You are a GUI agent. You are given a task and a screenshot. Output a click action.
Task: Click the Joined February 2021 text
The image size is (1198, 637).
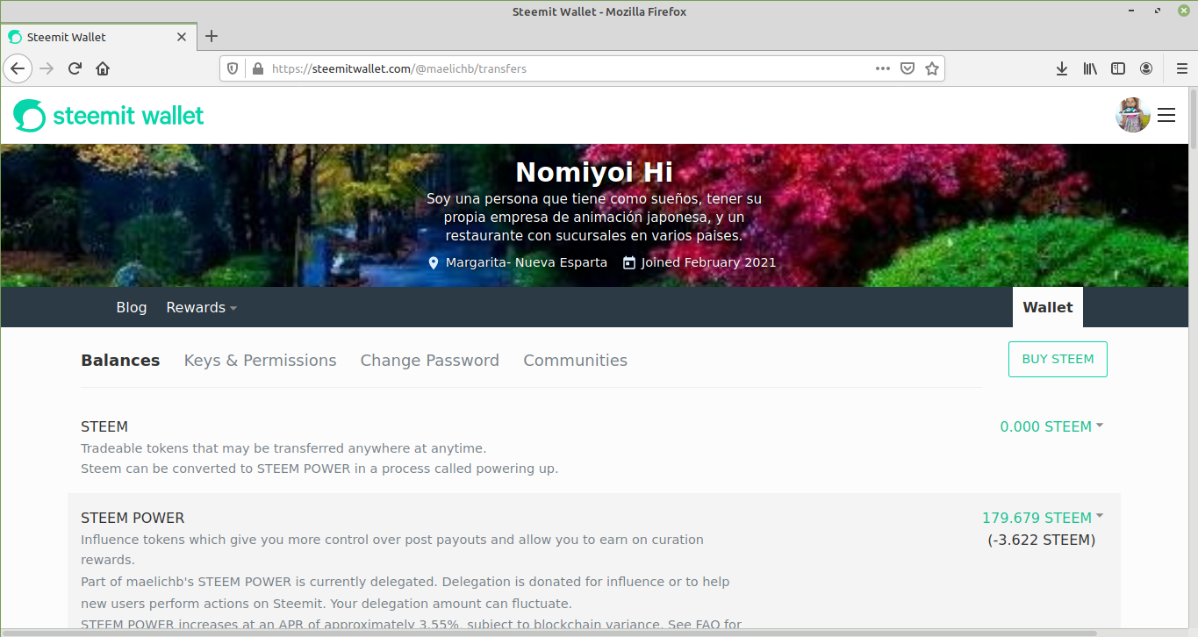(709, 262)
